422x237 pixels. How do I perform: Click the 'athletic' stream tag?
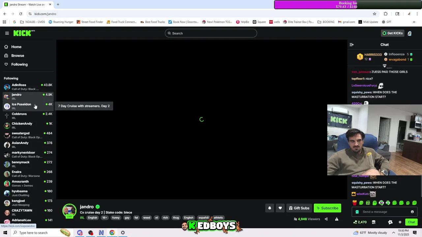click(x=218, y=218)
